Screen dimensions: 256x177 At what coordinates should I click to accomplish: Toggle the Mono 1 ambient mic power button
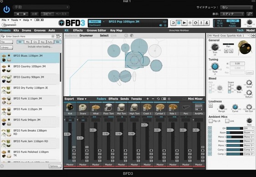tap(210, 137)
